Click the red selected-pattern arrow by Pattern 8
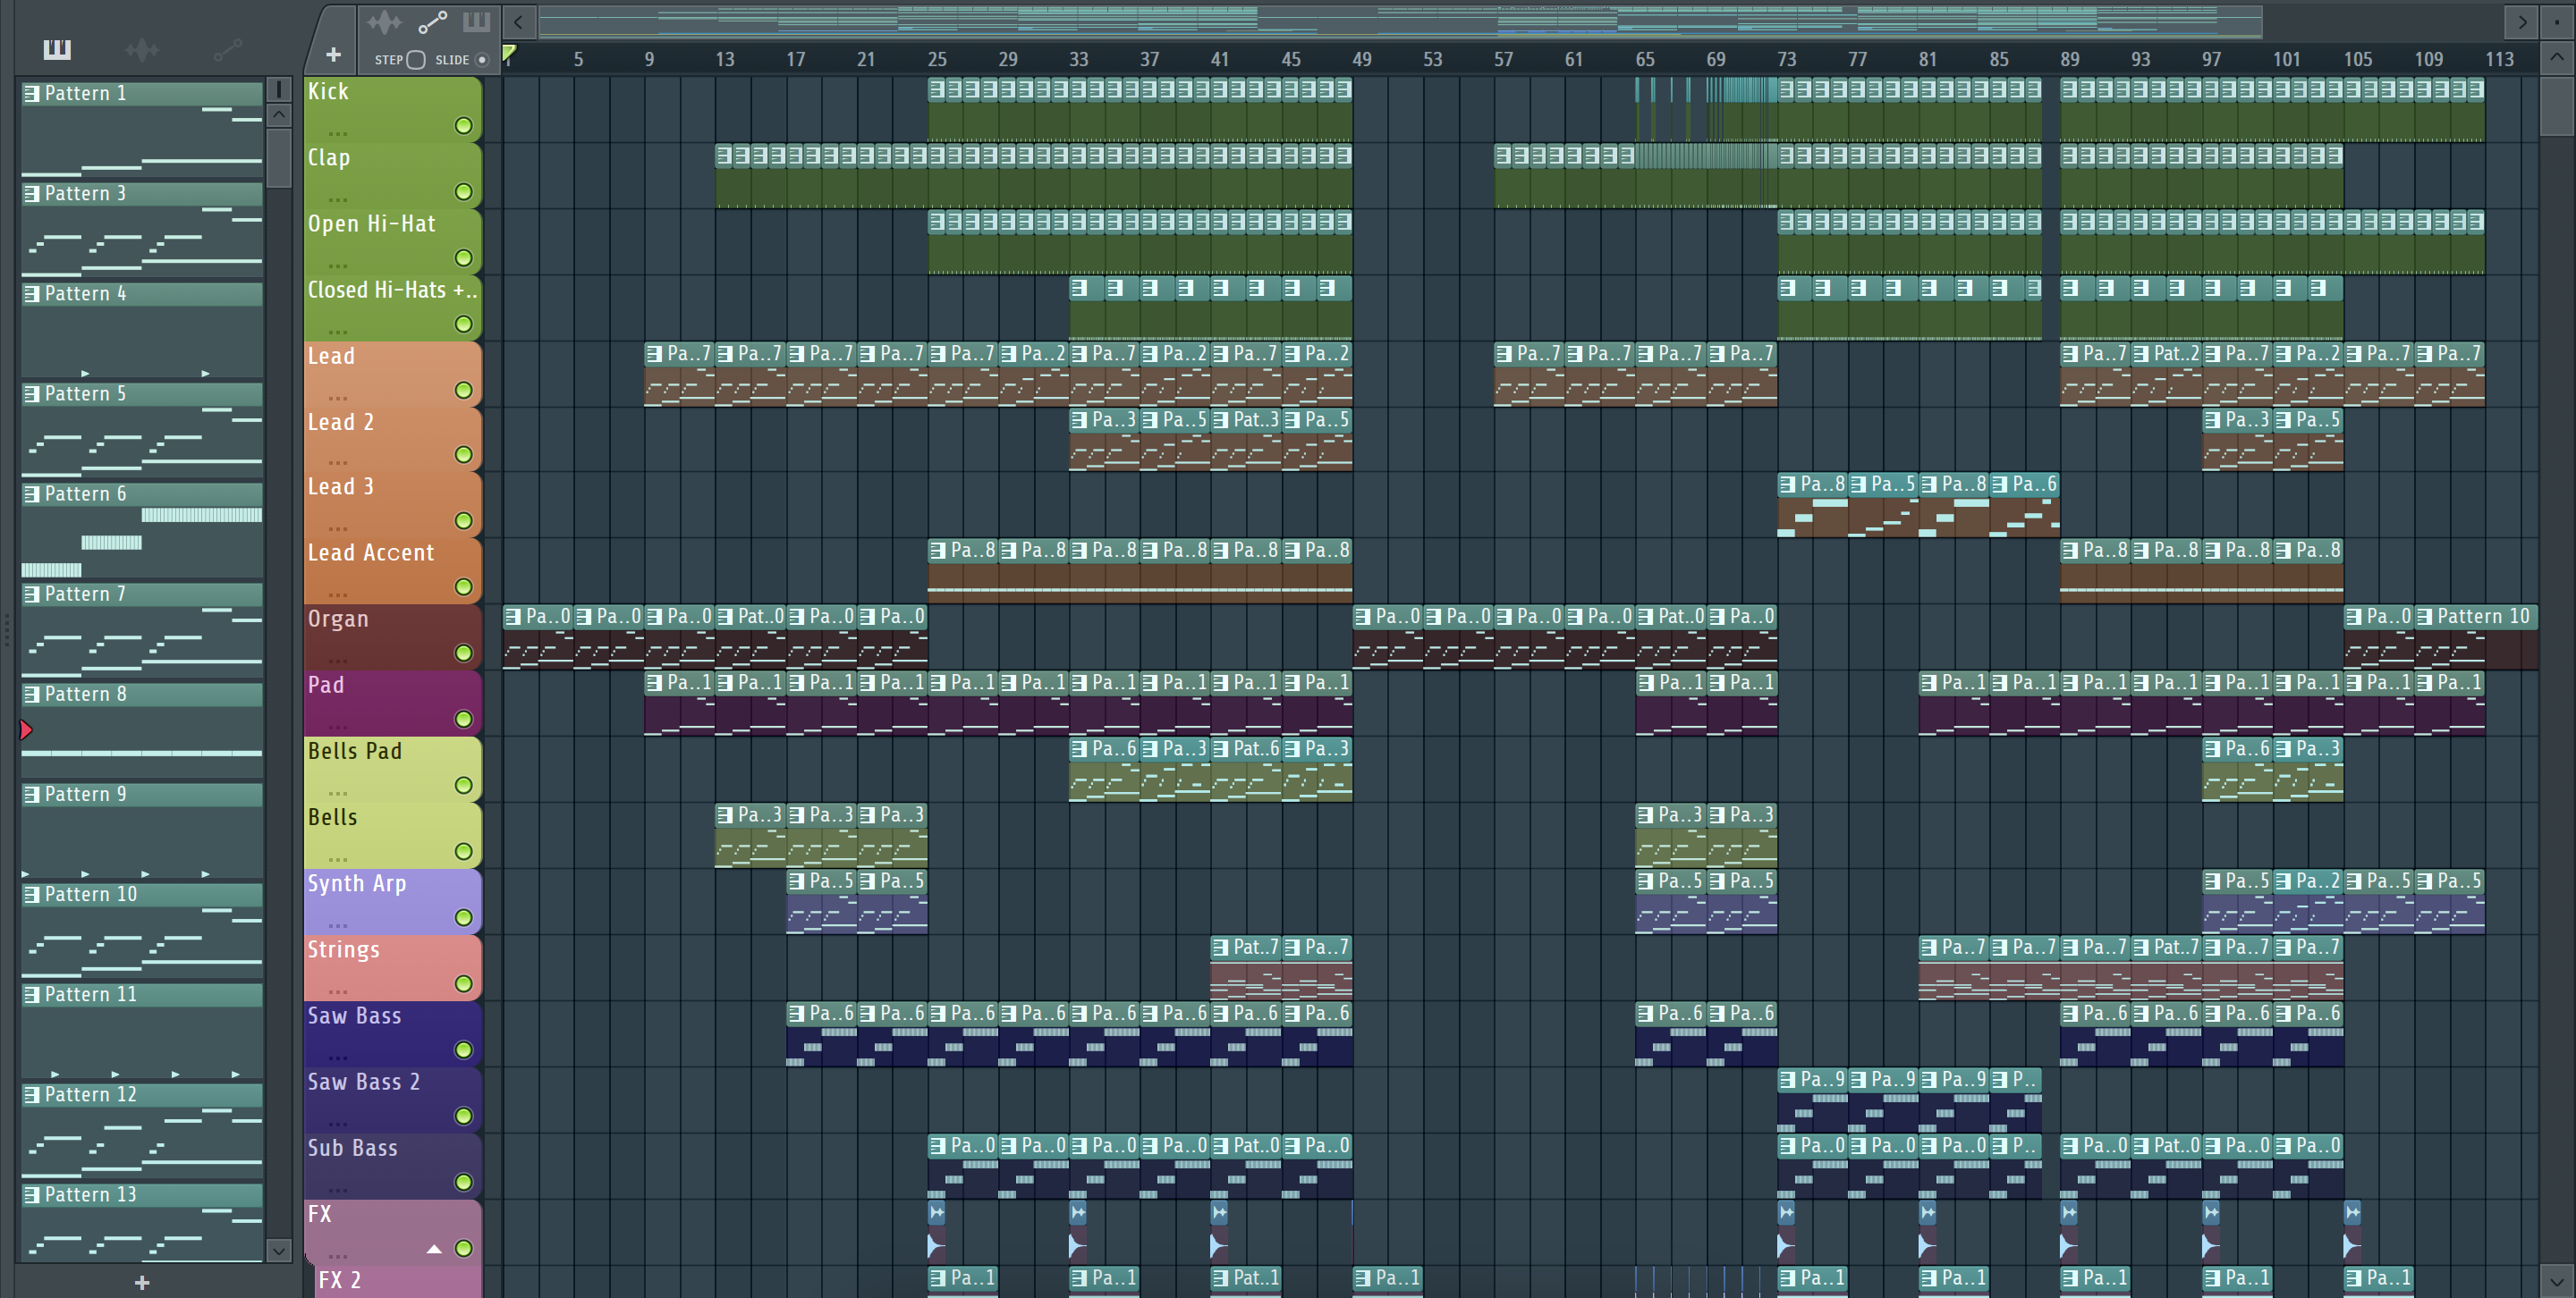Viewport: 2576px width, 1298px height. point(26,730)
